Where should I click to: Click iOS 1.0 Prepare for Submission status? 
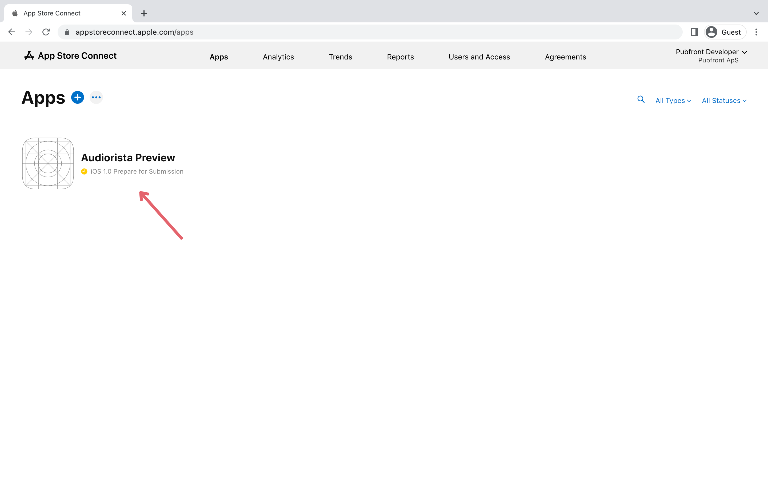click(137, 171)
